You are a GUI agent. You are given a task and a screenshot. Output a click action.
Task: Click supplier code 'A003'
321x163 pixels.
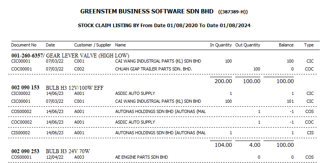(x=79, y=157)
